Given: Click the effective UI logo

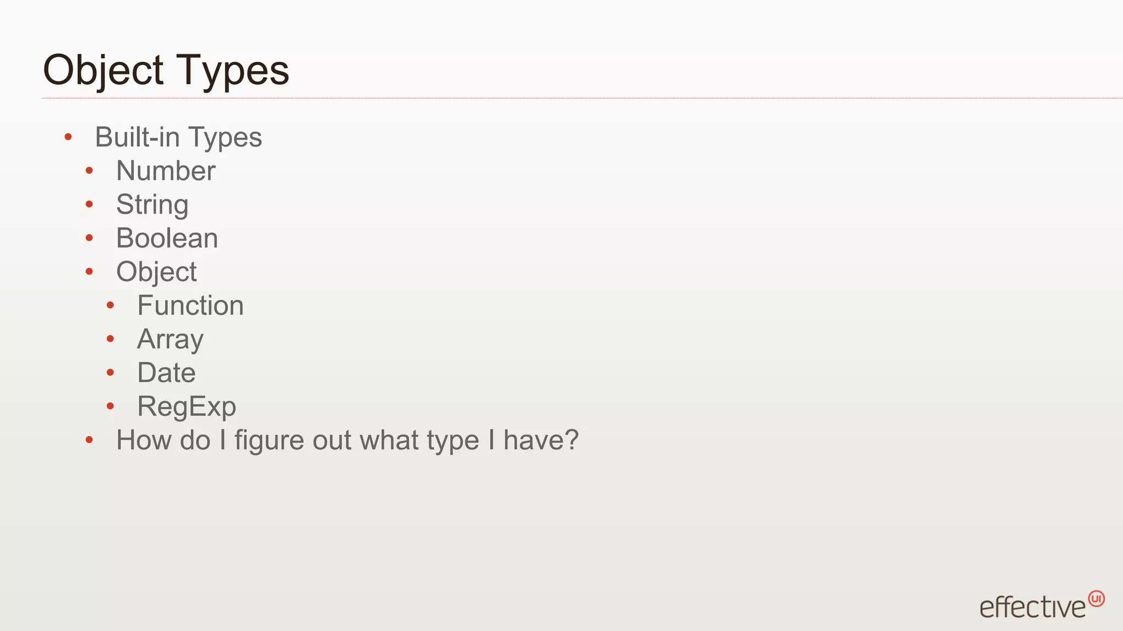Looking at the screenshot, I should tap(1042, 605).
